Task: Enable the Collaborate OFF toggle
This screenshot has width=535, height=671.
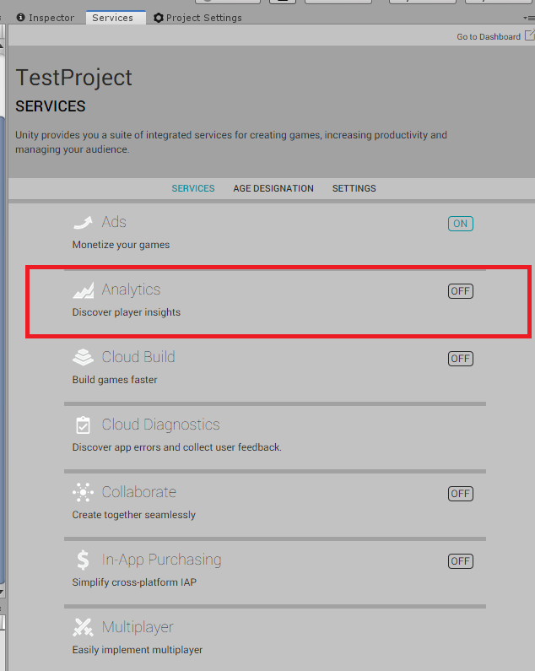Action: (461, 494)
